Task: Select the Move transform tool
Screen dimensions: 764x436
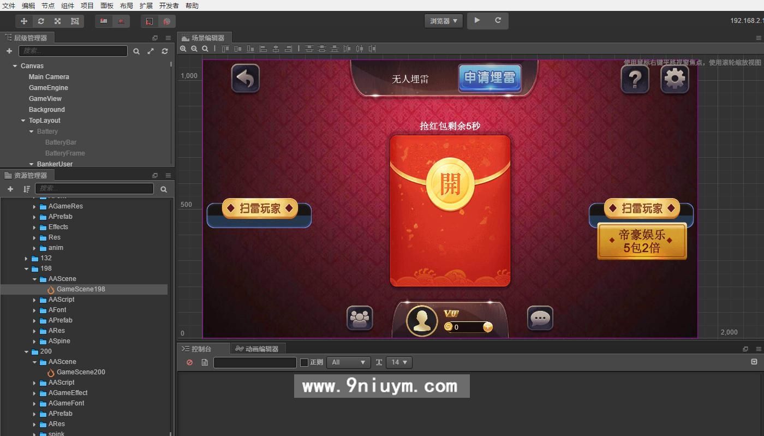Action: [23, 21]
